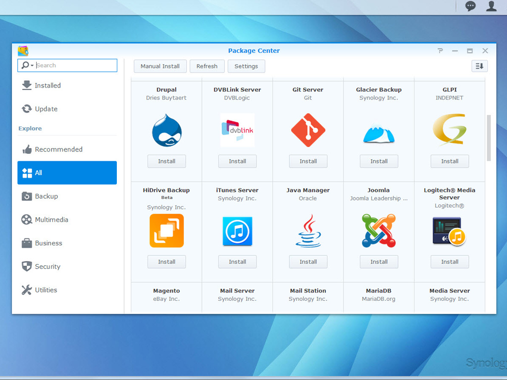
Task: Open the user account icon in top bar
Action: (x=492, y=6)
